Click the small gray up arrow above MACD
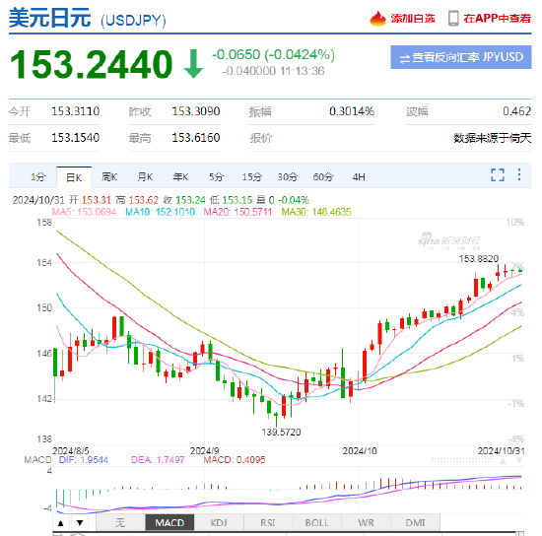This screenshot has width=542, height=536. coord(503,461)
